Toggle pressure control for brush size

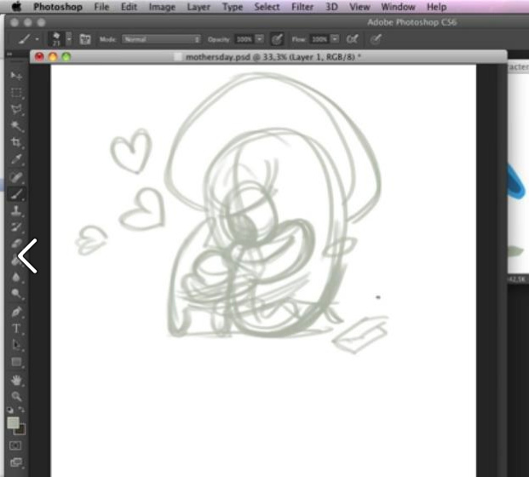376,39
